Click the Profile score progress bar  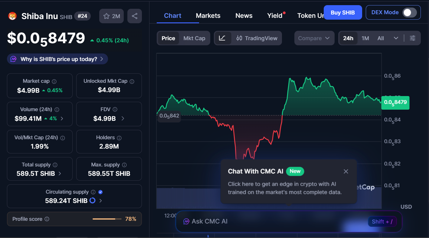coord(107,219)
